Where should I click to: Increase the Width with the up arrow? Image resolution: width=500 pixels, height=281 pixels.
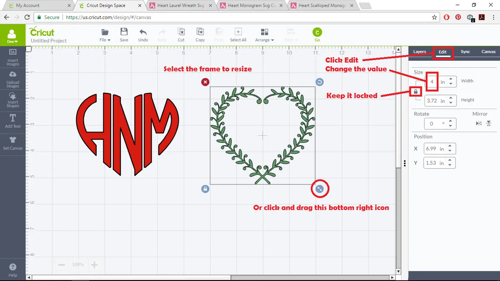[x=451, y=80]
